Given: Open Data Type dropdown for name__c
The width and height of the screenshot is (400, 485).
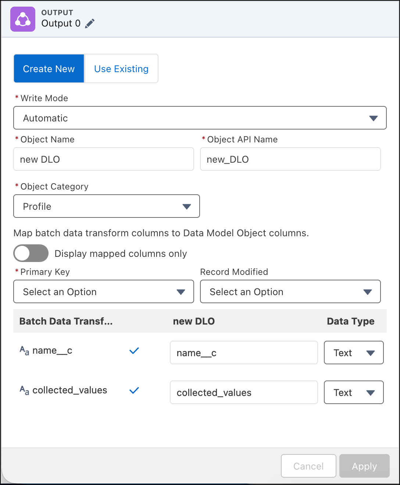Looking at the screenshot, I should pos(354,353).
